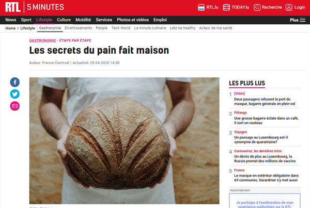The image size is (310, 208).
Task: Open Recherche search icon
Action: [x=257, y=8]
